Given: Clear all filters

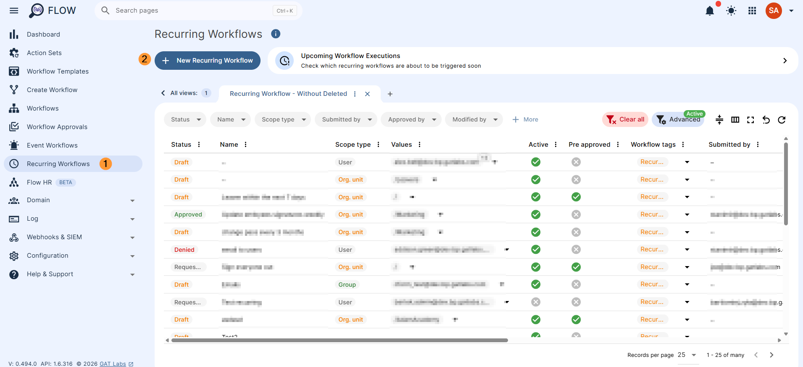Looking at the screenshot, I should click(625, 119).
